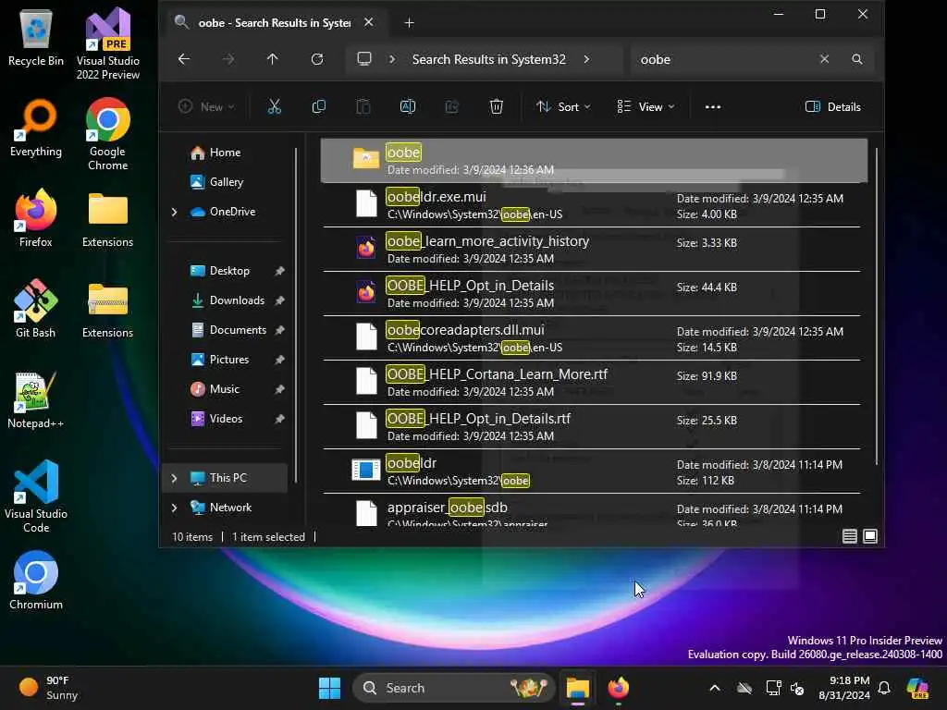The image size is (947, 710).
Task: Select the oobe folder result
Action: (594, 161)
